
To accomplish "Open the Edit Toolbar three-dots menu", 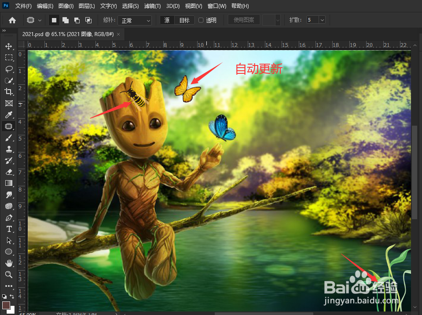I will pos(9,286).
